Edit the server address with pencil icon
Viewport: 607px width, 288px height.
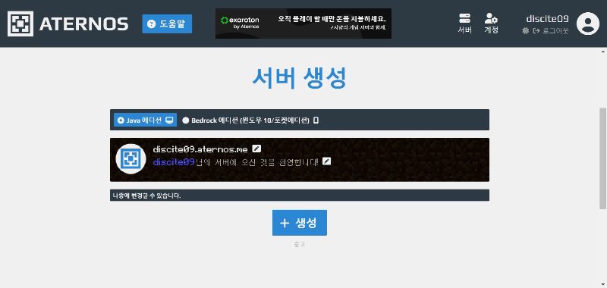pyautogui.click(x=256, y=149)
